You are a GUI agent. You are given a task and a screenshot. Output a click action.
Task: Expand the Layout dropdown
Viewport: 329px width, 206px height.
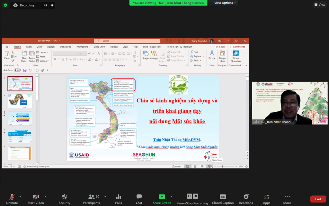coord(43,52)
